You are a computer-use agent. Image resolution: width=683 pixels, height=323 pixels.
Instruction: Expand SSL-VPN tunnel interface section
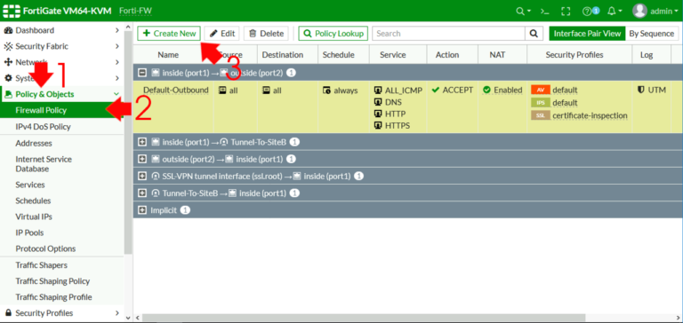[142, 176]
